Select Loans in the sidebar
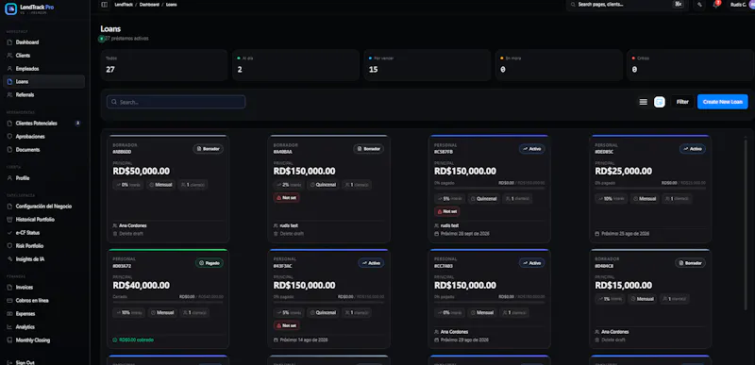This screenshot has height=365, width=755. coord(43,82)
